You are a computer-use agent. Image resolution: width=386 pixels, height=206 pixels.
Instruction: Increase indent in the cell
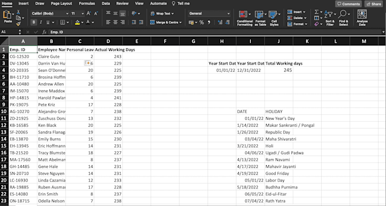[x=141, y=22]
